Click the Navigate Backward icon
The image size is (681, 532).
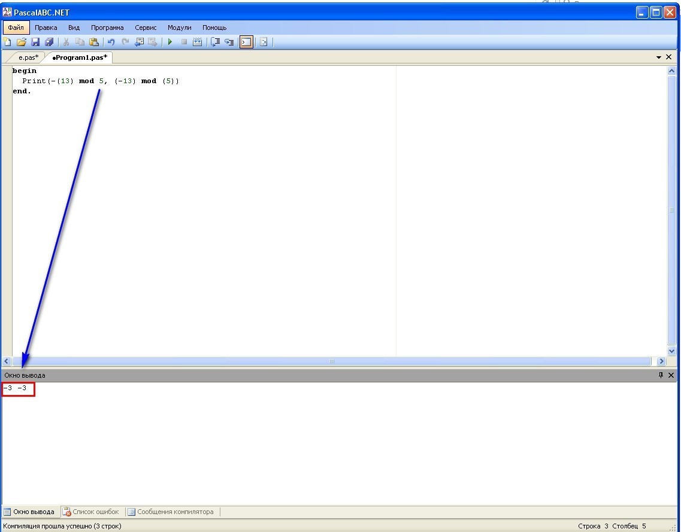[139, 42]
